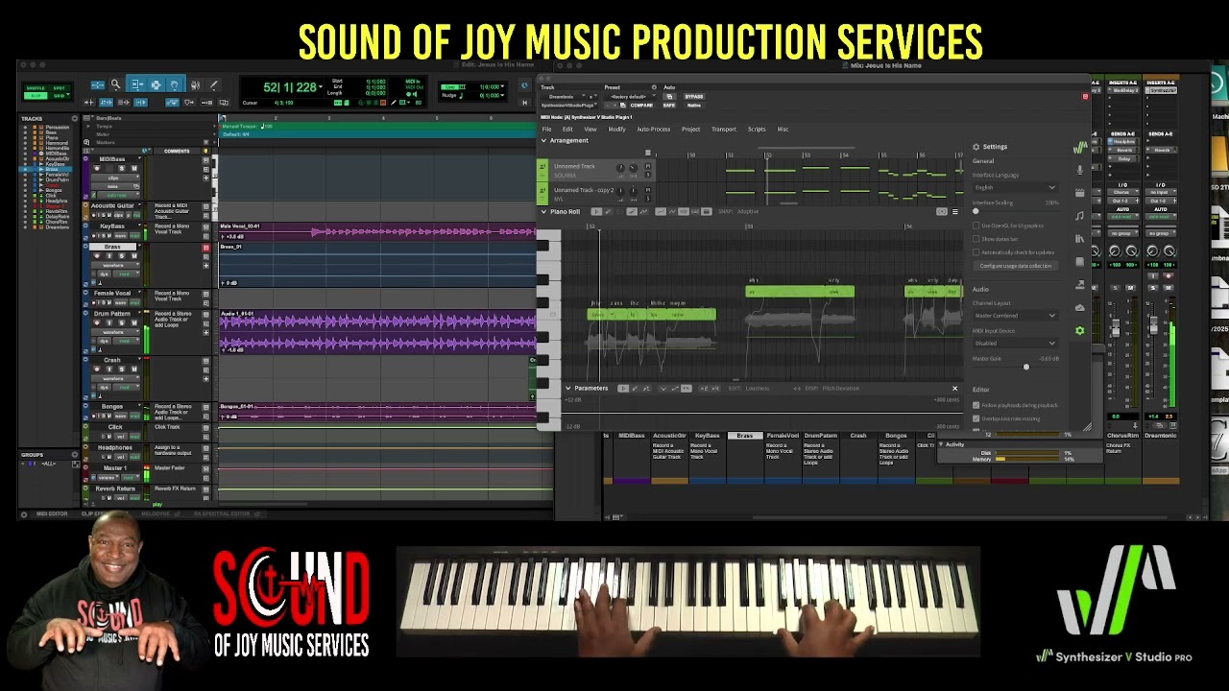Select the Pro Tools Trim tool
Image resolution: width=1229 pixels, height=691 pixels.
pos(136,84)
